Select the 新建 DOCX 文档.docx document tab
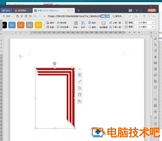 [x=54, y=11]
